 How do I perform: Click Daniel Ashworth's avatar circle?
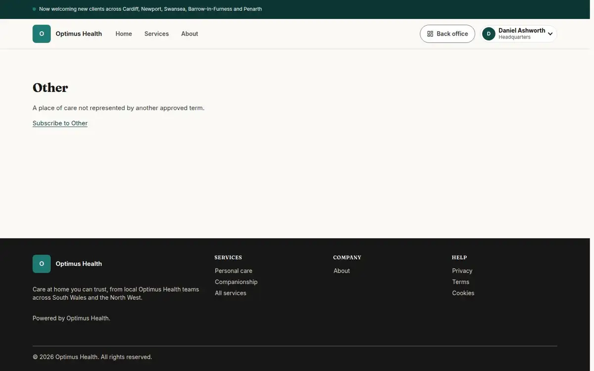pyautogui.click(x=489, y=34)
